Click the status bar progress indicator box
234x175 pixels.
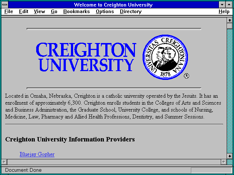pyautogui.click(x=211, y=170)
